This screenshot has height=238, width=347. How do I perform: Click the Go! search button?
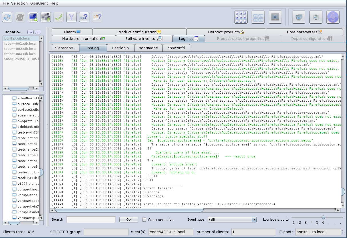pos(129,219)
